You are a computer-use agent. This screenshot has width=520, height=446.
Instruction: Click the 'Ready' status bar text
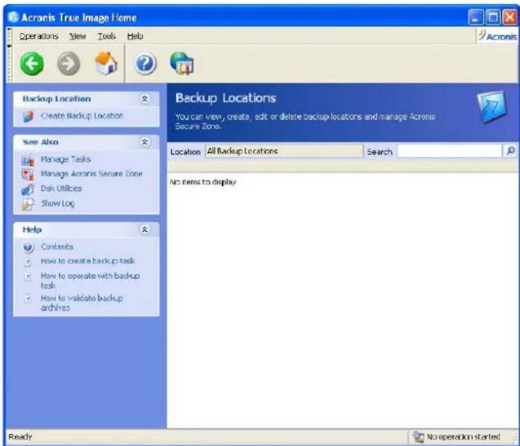(x=20, y=436)
